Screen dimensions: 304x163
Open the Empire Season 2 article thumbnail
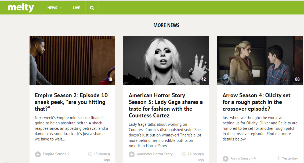[72, 60]
